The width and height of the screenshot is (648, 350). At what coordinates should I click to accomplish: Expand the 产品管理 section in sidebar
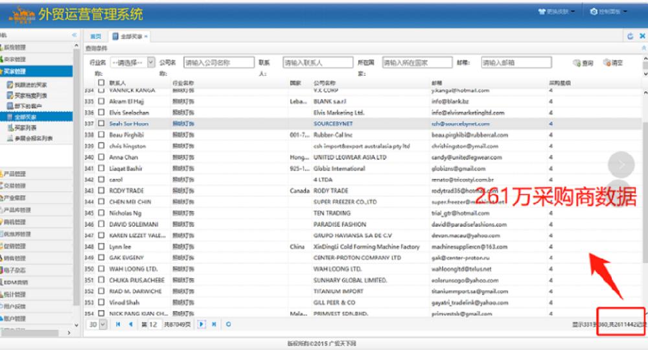[15, 174]
